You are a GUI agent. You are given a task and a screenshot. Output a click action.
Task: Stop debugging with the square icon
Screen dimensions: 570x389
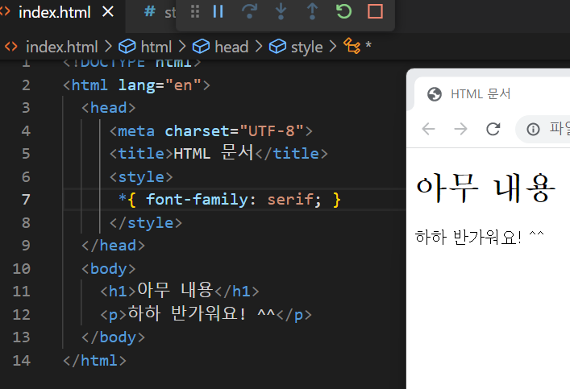[x=375, y=11]
